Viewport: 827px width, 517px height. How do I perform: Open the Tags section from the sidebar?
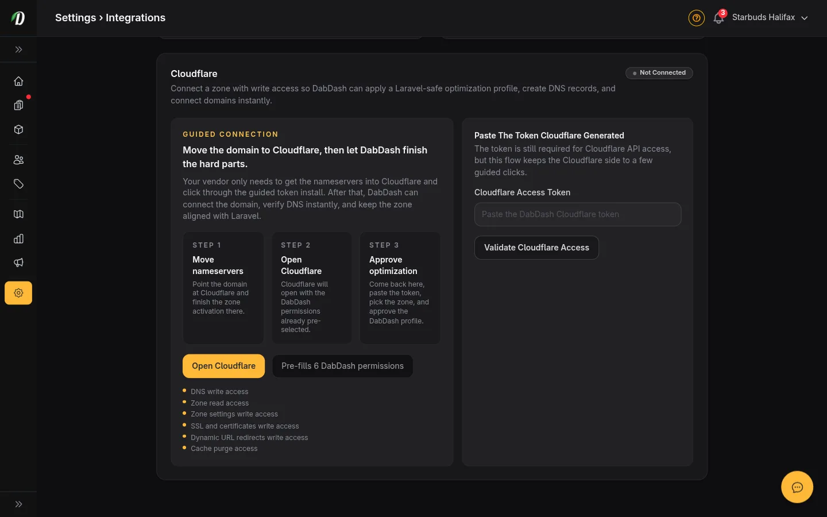point(18,184)
